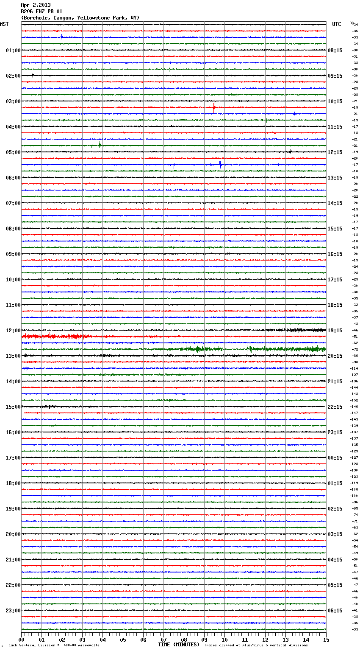
Task: Select the '12:00' MST time label
Action: pos(13,331)
